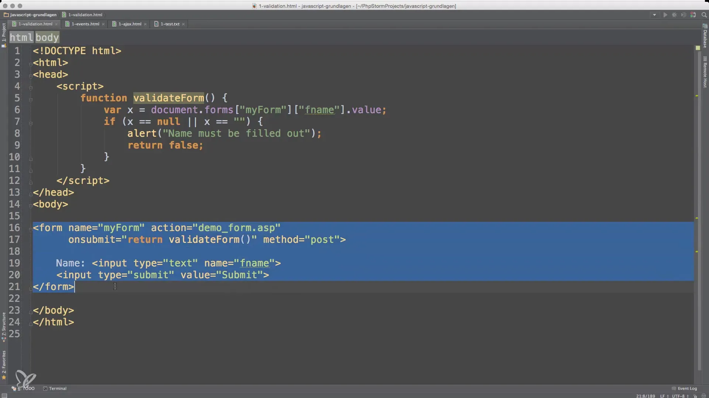Image resolution: width=709 pixels, height=398 pixels.
Task: Click the PHP debug listener phone icon
Action: (693, 15)
